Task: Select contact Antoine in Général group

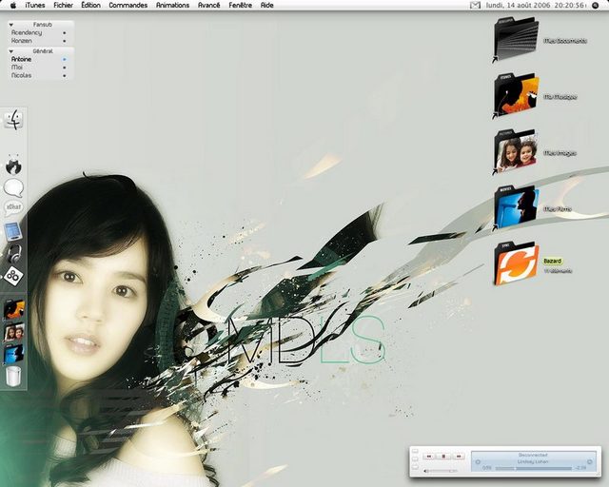Action: pyautogui.click(x=40, y=59)
